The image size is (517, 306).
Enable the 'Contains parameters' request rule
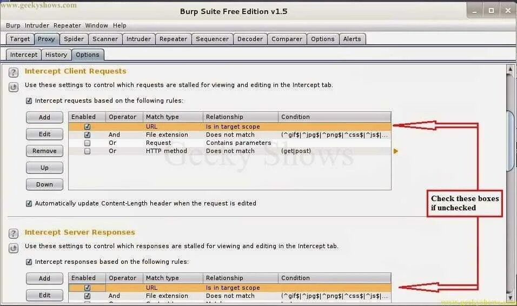(x=87, y=143)
